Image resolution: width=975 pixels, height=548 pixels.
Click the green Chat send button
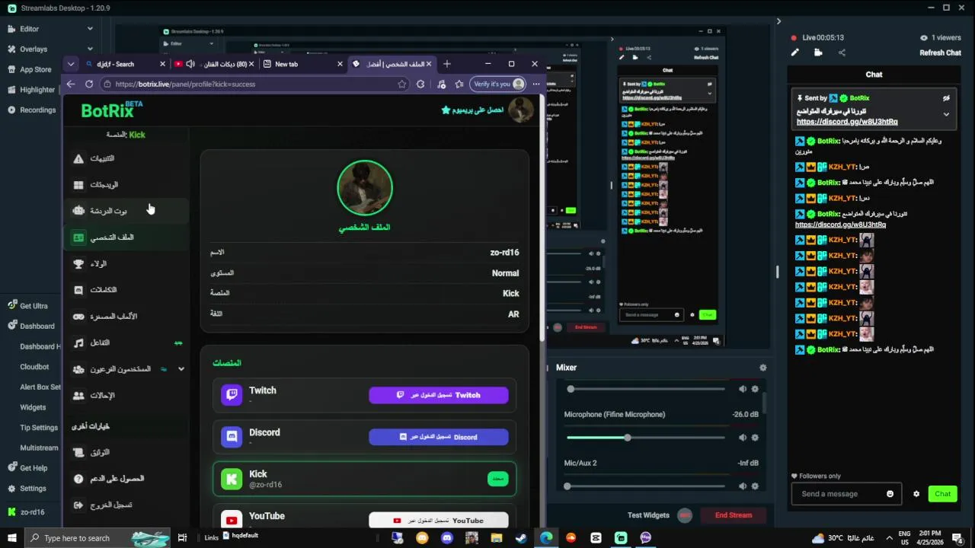[943, 494]
